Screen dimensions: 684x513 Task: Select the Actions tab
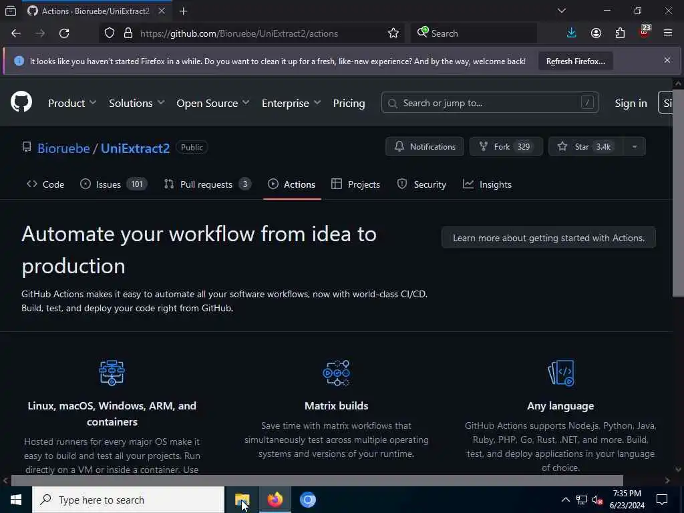coord(292,184)
